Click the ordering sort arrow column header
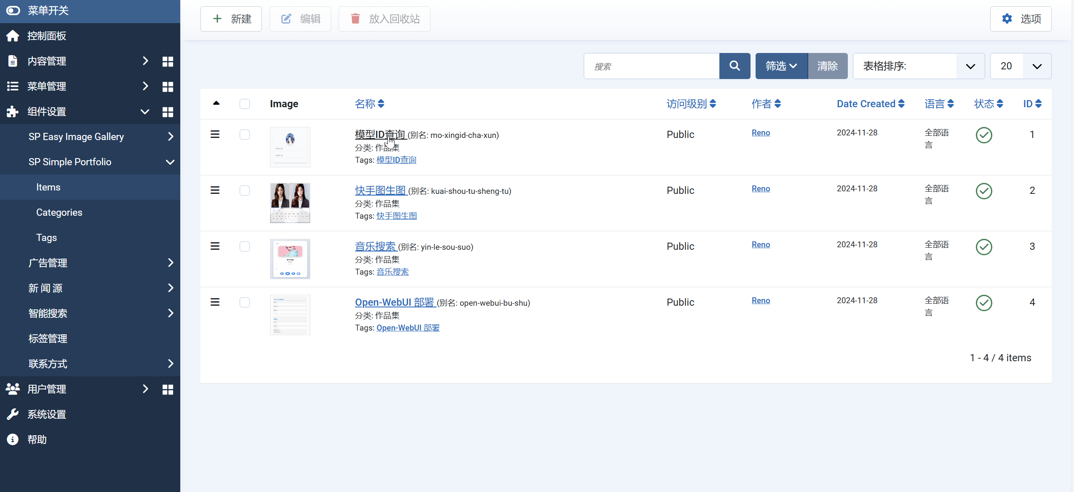Screen dimensions: 1074x492 coord(216,103)
